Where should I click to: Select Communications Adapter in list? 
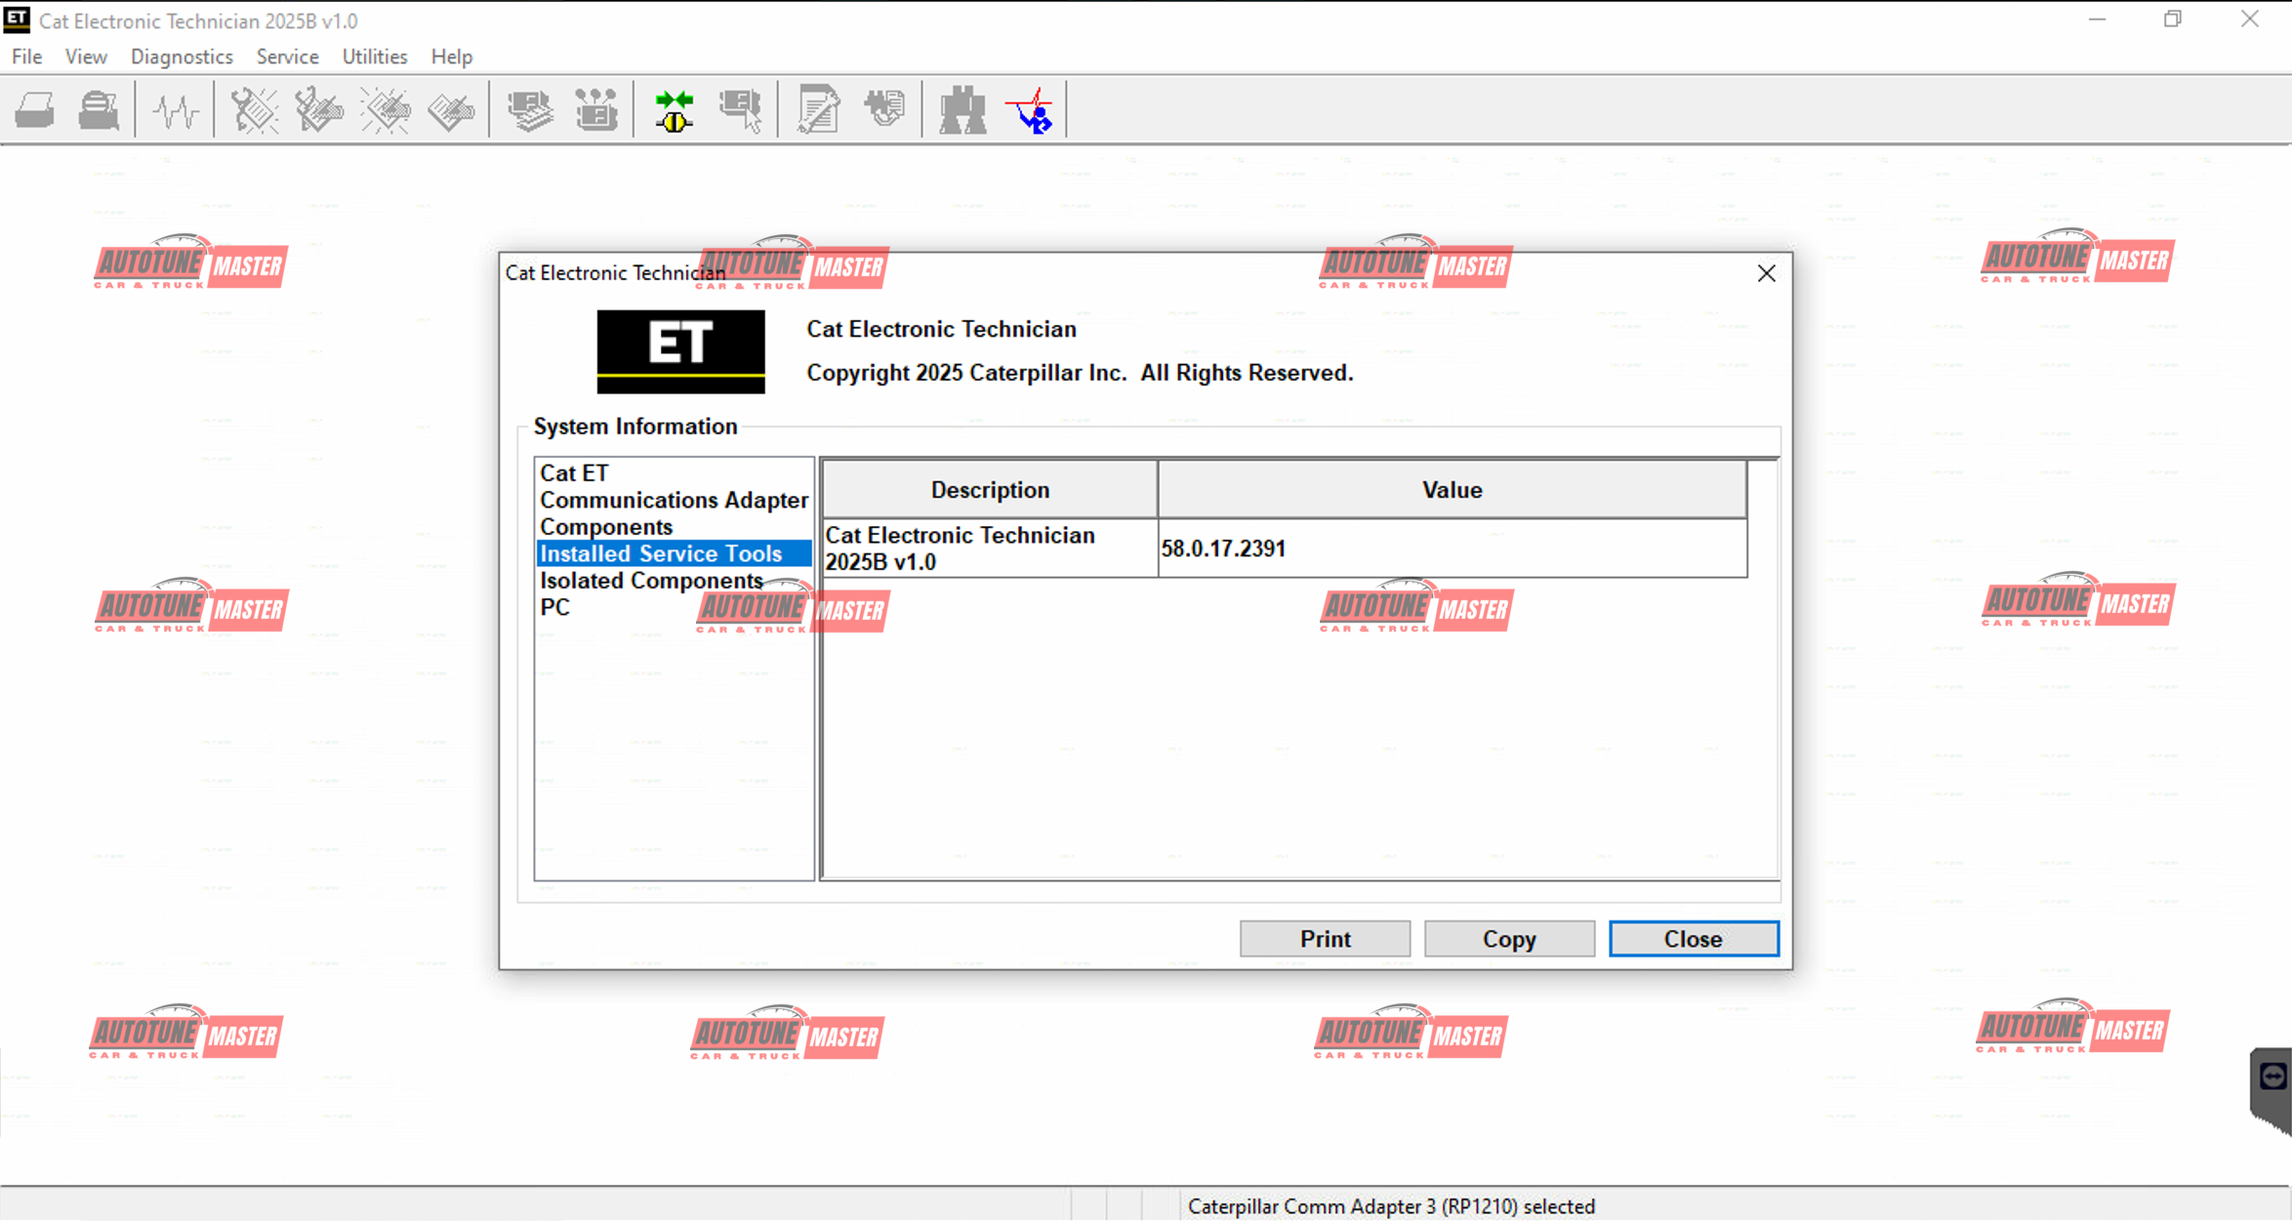pyautogui.click(x=674, y=500)
